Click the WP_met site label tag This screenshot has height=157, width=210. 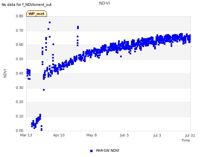point(36,14)
